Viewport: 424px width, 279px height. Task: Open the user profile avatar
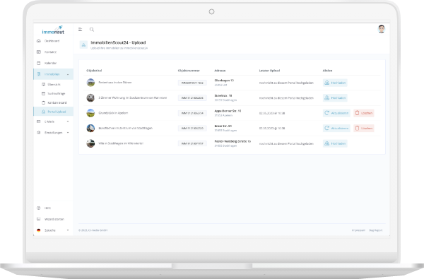click(x=382, y=29)
